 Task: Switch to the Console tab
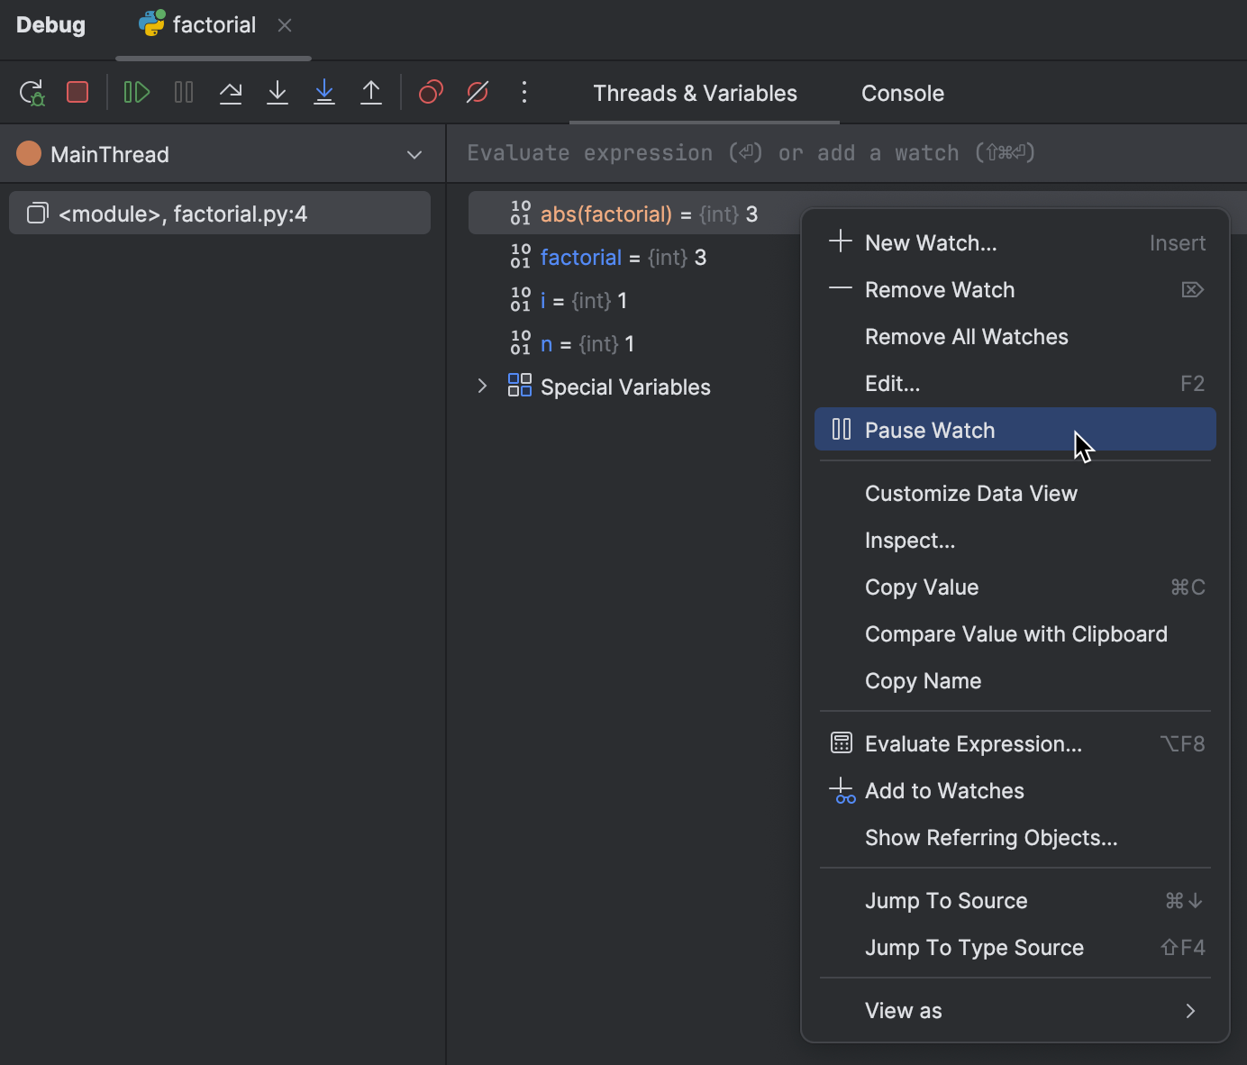pyautogui.click(x=902, y=93)
